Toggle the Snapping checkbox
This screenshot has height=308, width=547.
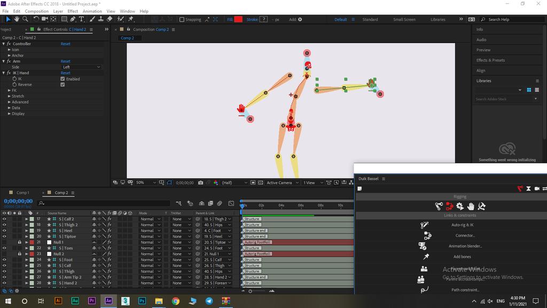tap(182, 20)
